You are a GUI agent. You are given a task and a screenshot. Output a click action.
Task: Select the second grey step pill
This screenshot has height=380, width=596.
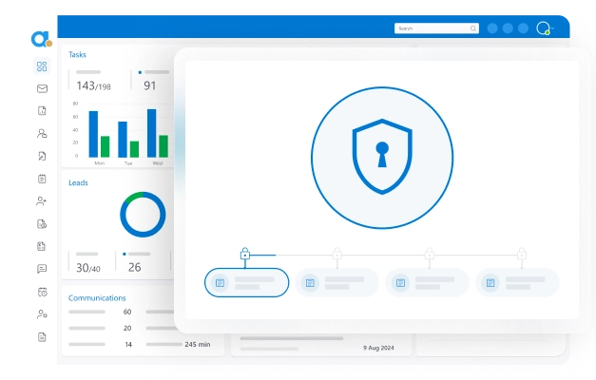(x=336, y=283)
